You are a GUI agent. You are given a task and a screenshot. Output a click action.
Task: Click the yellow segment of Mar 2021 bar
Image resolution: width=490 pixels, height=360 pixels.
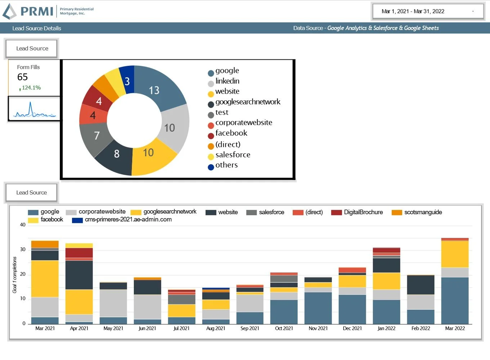(45, 279)
